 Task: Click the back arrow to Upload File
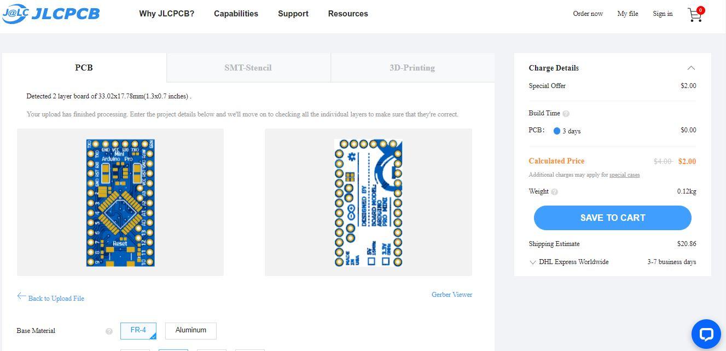coord(21,296)
